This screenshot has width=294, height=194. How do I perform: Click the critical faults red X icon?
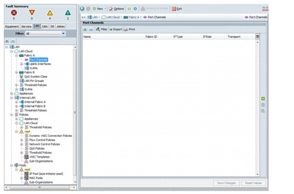(x=14, y=13)
